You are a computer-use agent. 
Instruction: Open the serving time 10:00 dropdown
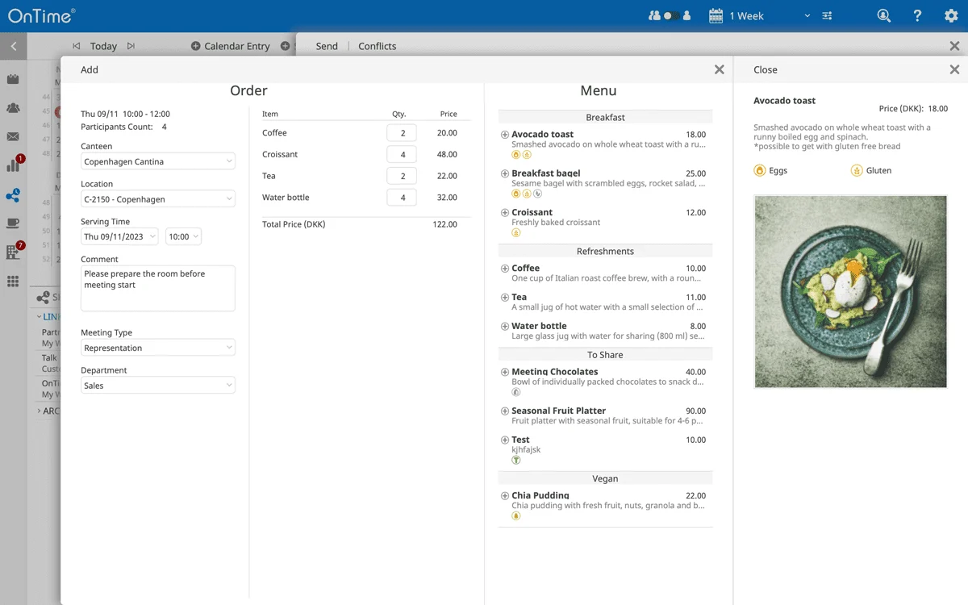tap(183, 236)
